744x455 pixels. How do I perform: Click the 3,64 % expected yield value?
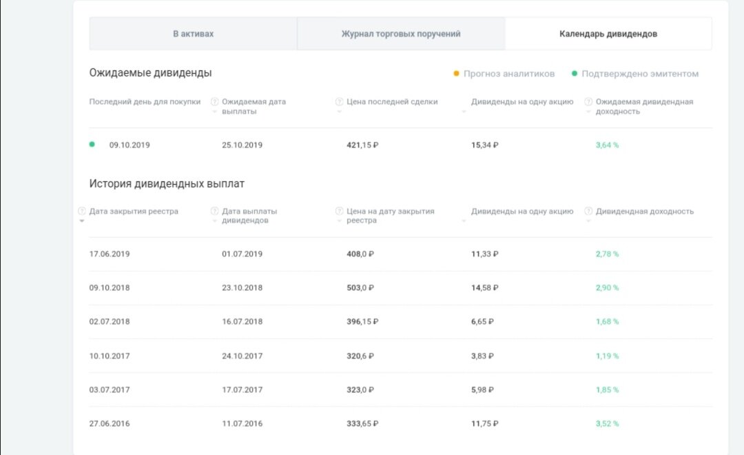[x=607, y=145]
